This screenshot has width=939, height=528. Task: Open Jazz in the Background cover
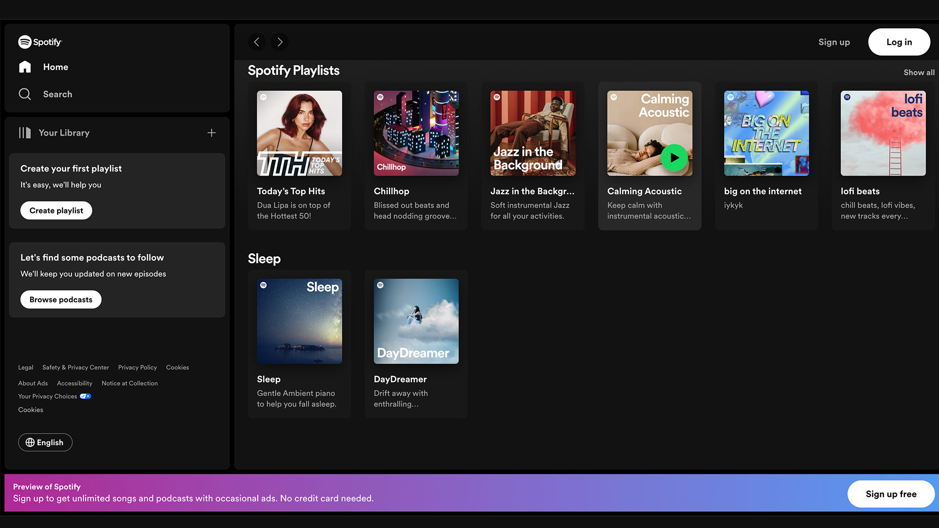point(533,133)
